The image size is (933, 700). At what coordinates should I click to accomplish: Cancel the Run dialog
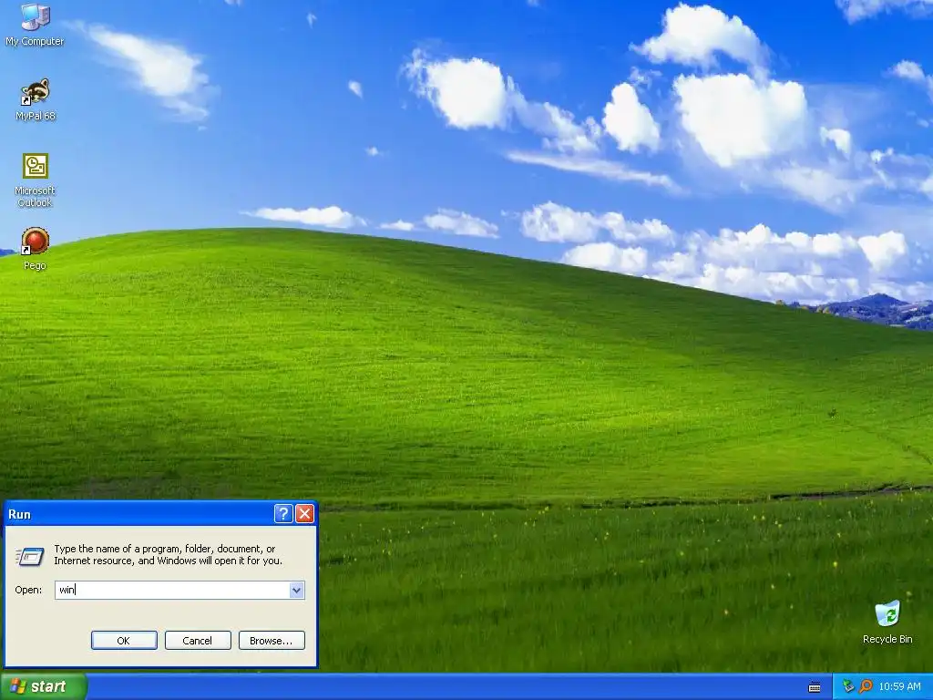point(198,641)
